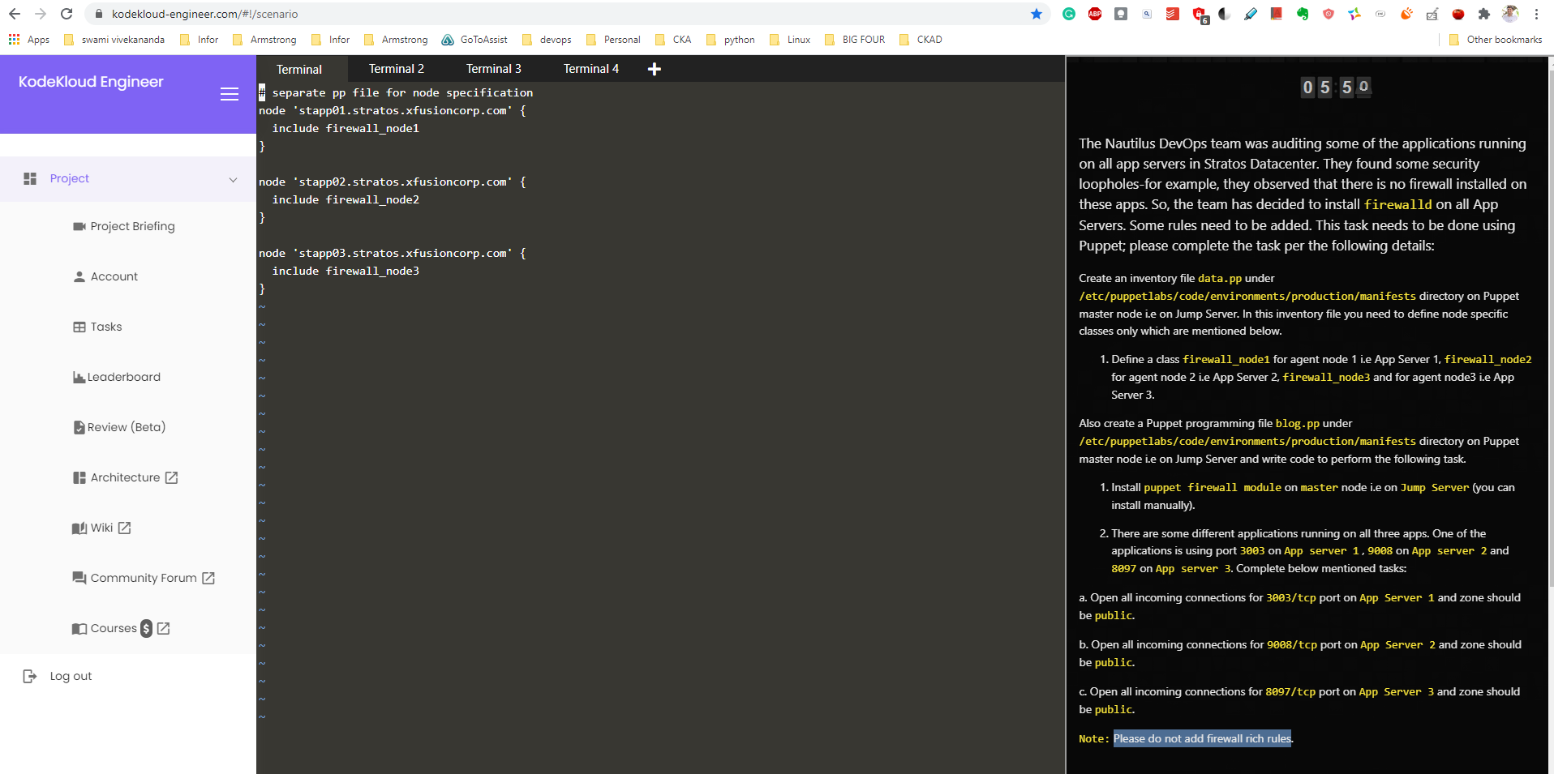Open the Wiki link

101,528
